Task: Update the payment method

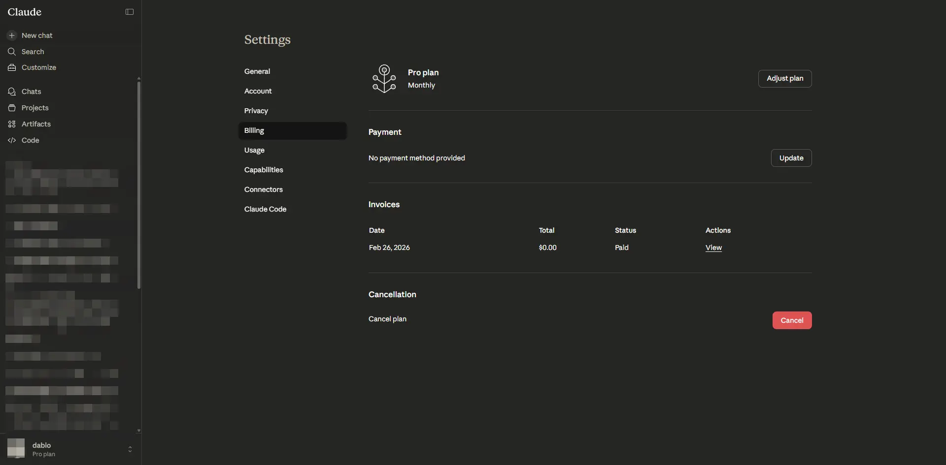Action: (x=791, y=158)
